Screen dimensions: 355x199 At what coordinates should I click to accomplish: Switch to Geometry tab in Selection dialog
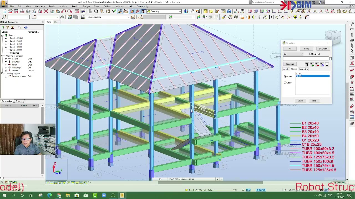(303, 69)
